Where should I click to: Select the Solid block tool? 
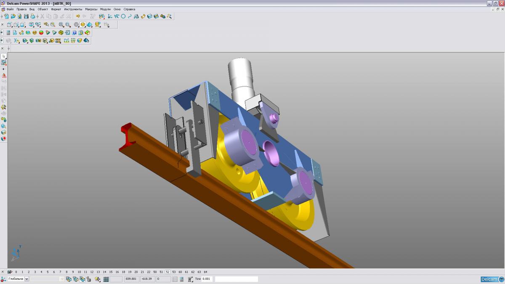point(149,16)
